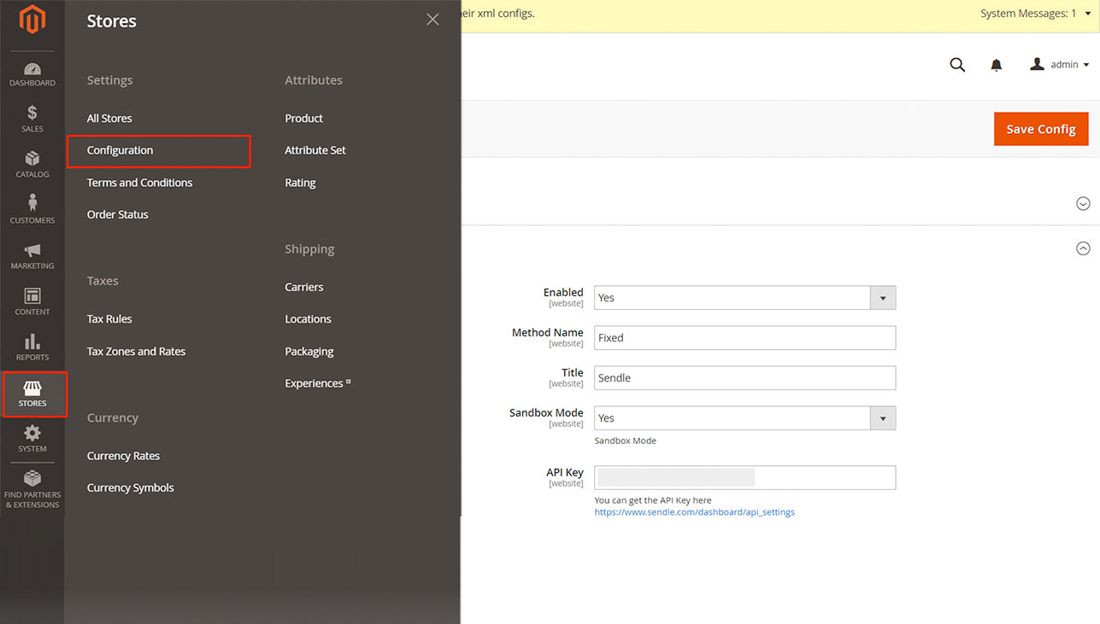Open the admin account dropdown

click(1060, 65)
